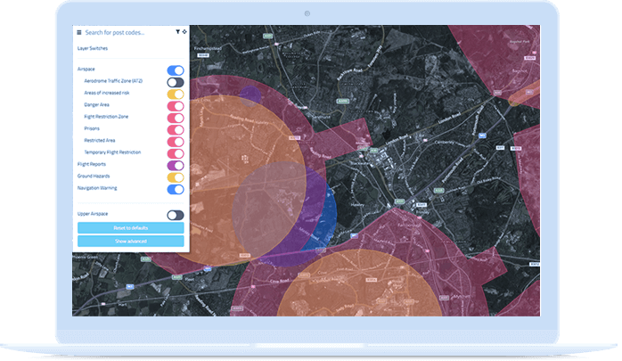Toggle the Areas of increased risk switch
Viewport: 622px width, 361px height.
(176, 94)
